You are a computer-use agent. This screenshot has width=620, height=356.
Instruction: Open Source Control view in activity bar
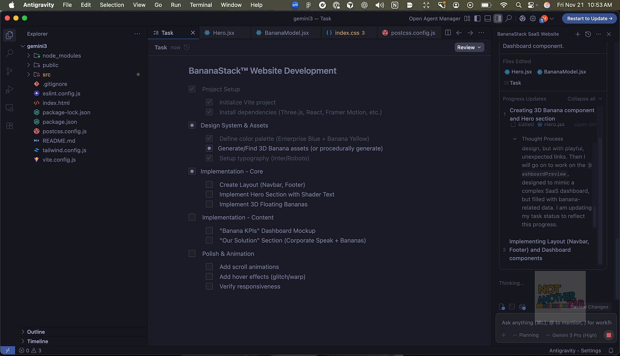pyautogui.click(x=9, y=71)
